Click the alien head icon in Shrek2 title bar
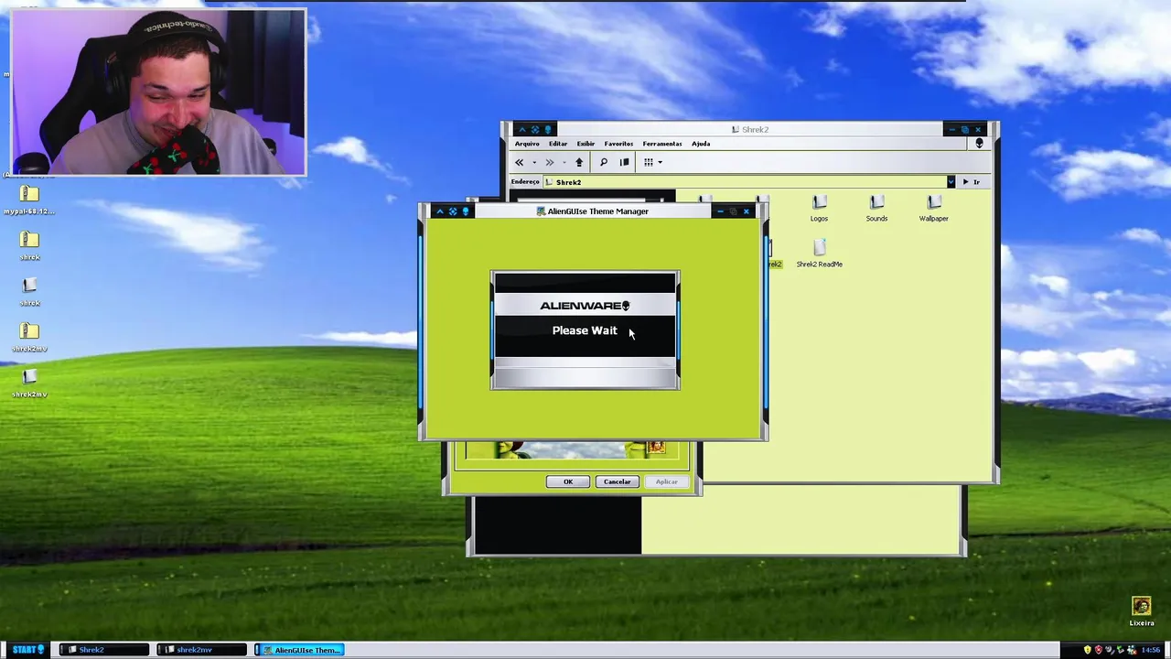Viewport: 1171px width, 659px height. point(548,130)
